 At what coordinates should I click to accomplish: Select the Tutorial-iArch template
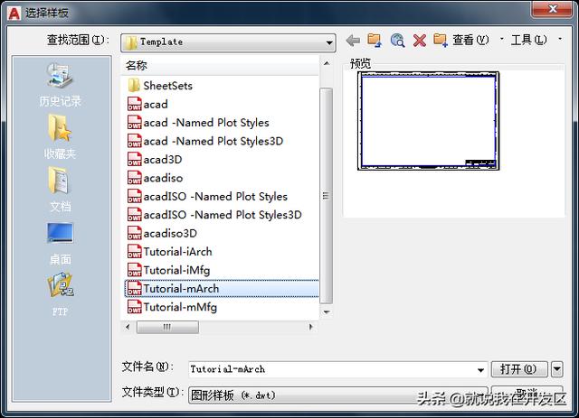pos(177,252)
